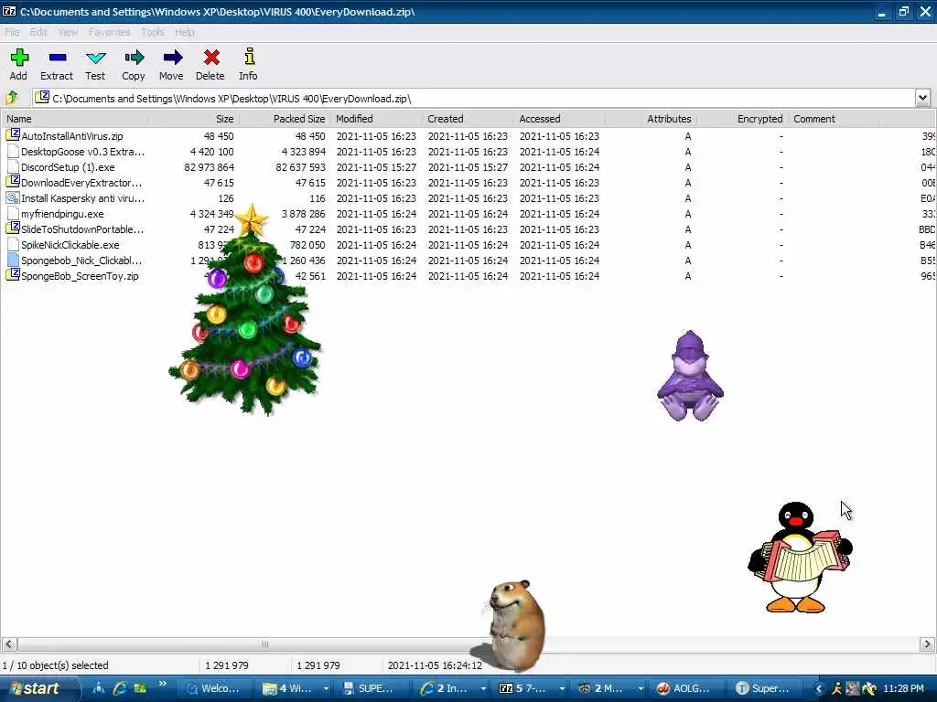Open the Favorites menu
The image size is (937, 702).
click(110, 32)
